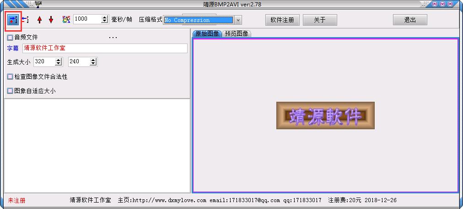
Task: Toggle the 图象自适应大小 checkbox
Action: point(10,91)
